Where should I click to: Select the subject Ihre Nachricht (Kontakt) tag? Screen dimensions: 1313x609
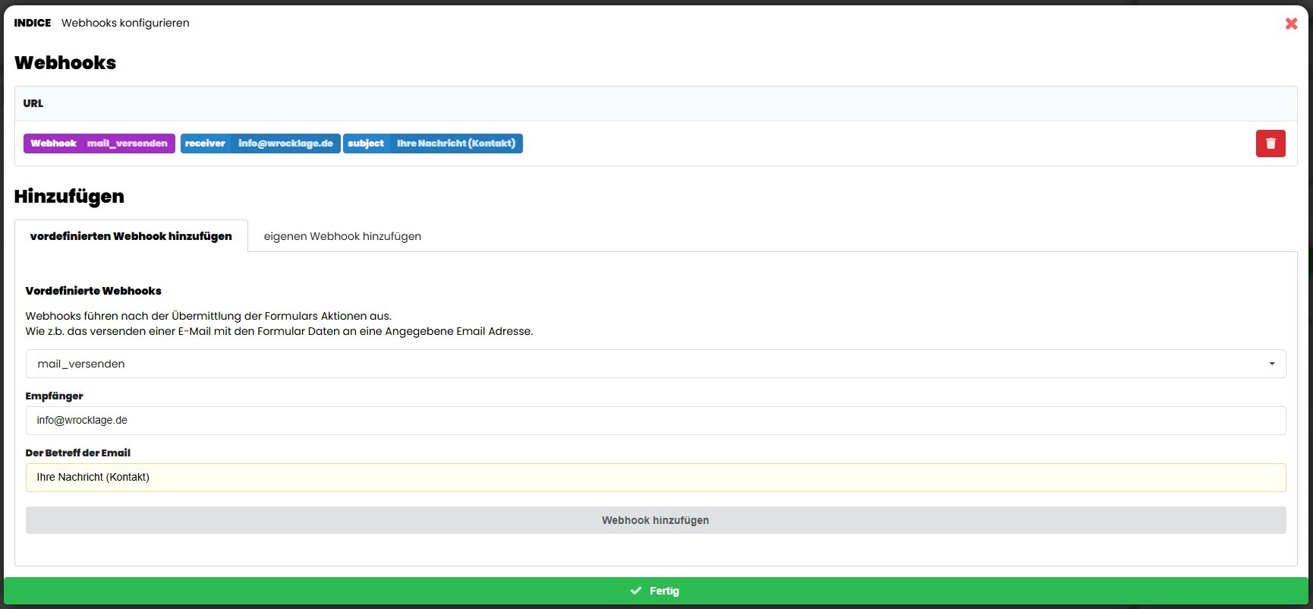pos(433,144)
